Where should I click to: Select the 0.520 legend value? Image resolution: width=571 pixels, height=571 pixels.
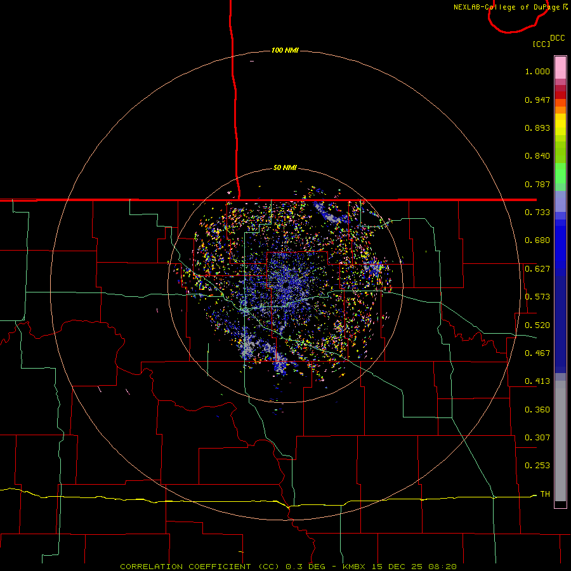[537, 325]
